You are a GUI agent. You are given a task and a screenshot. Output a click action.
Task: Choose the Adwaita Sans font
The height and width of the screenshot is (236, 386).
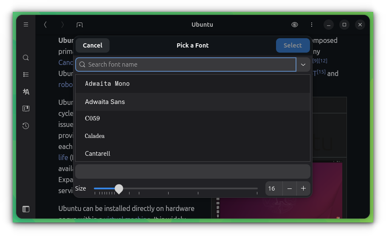(x=193, y=102)
